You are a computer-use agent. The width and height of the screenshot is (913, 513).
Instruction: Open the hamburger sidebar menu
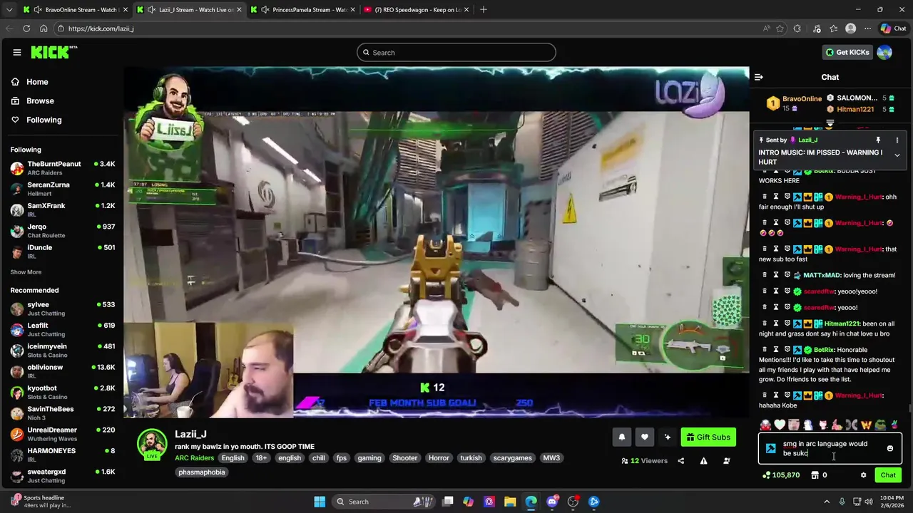pyautogui.click(x=16, y=52)
